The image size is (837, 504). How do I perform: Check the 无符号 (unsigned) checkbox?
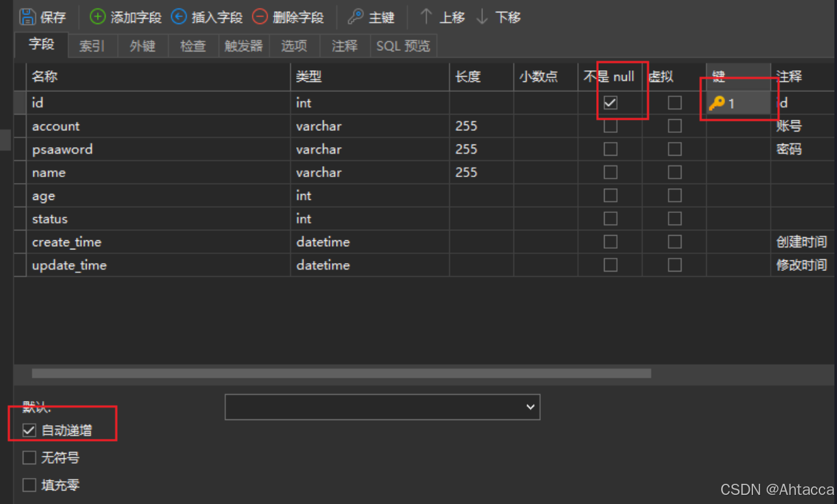click(x=29, y=458)
